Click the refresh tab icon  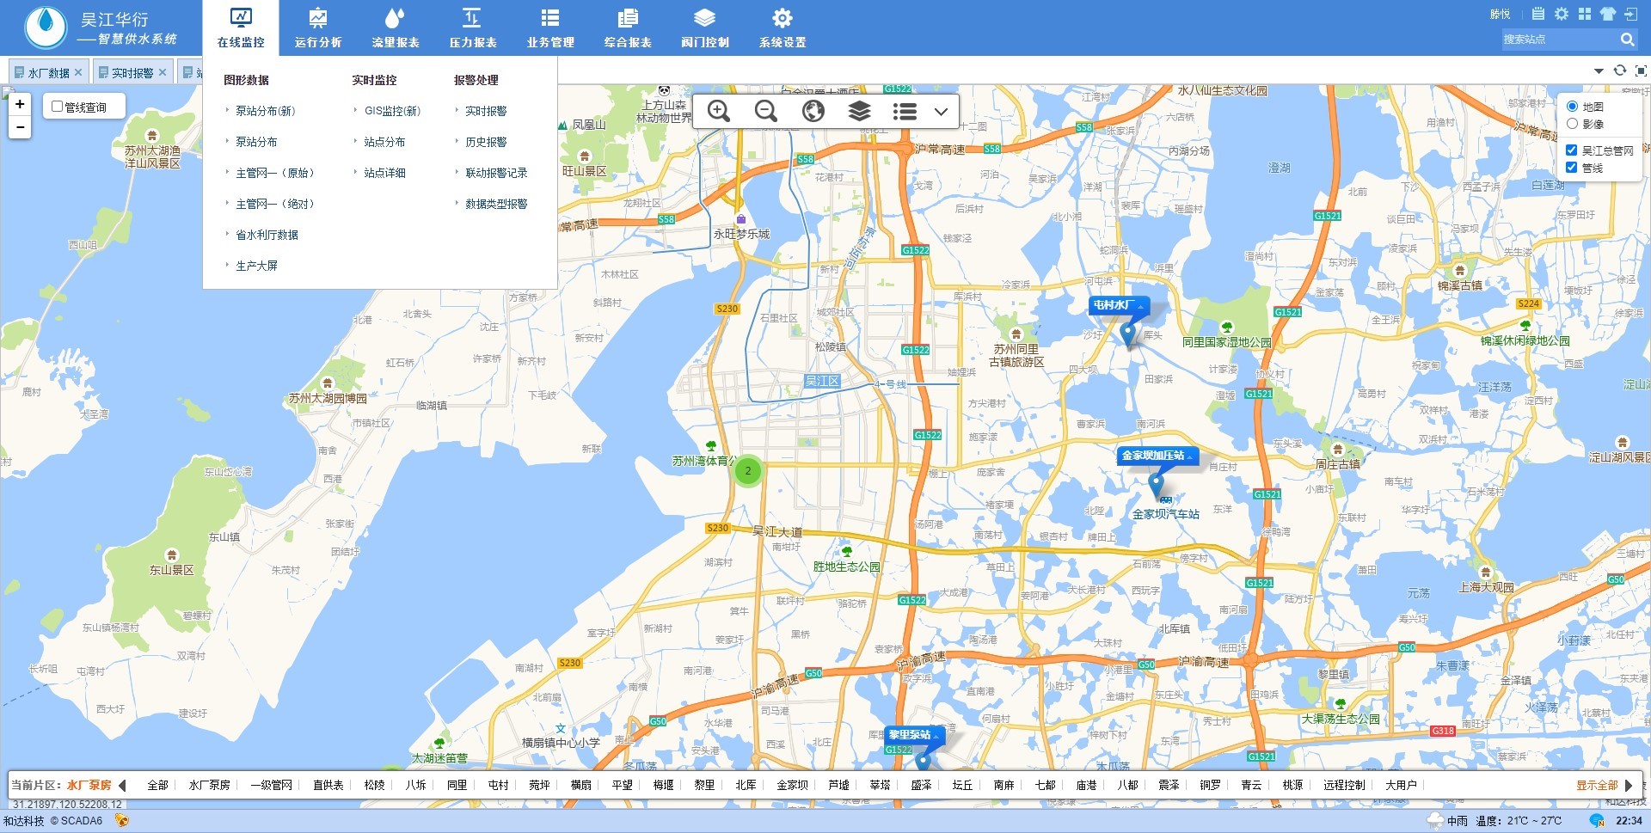pyautogui.click(x=1620, y=71)
